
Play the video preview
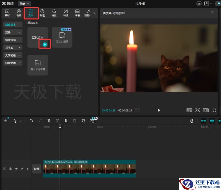pyautogui.click(x=159, y=110)
